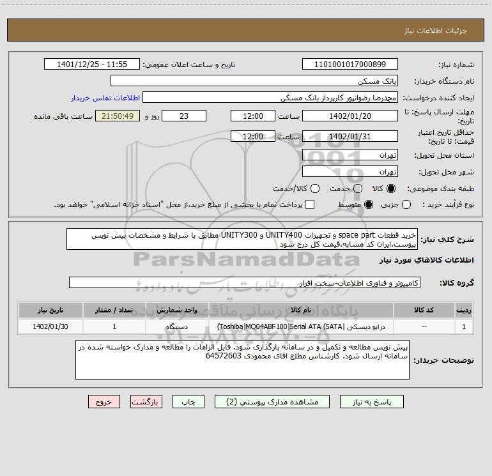Choose the جزیی purchase type radio

[406, 204]
